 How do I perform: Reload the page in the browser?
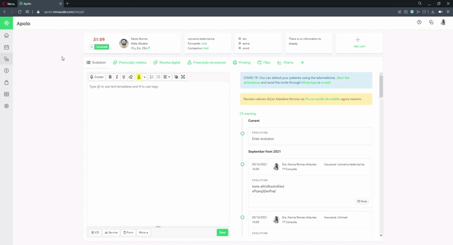(20, 12)
